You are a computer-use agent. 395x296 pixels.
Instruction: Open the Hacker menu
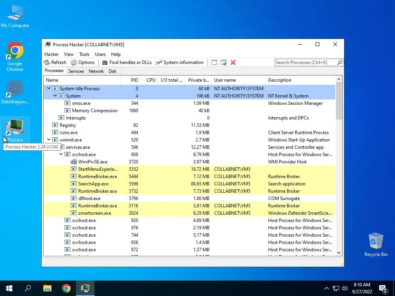pos(51,54)
